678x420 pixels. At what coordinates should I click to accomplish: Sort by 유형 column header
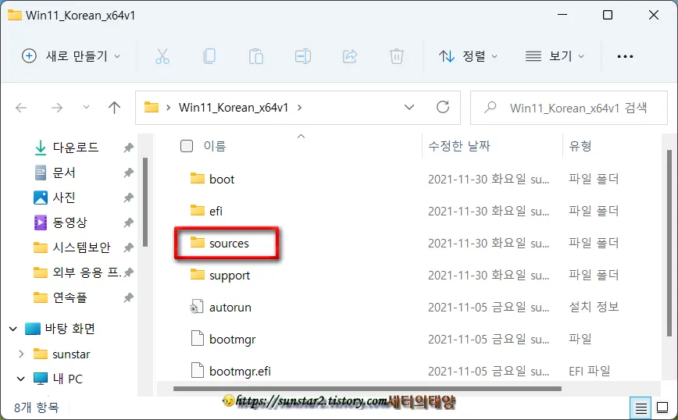[x=580, y=146]
